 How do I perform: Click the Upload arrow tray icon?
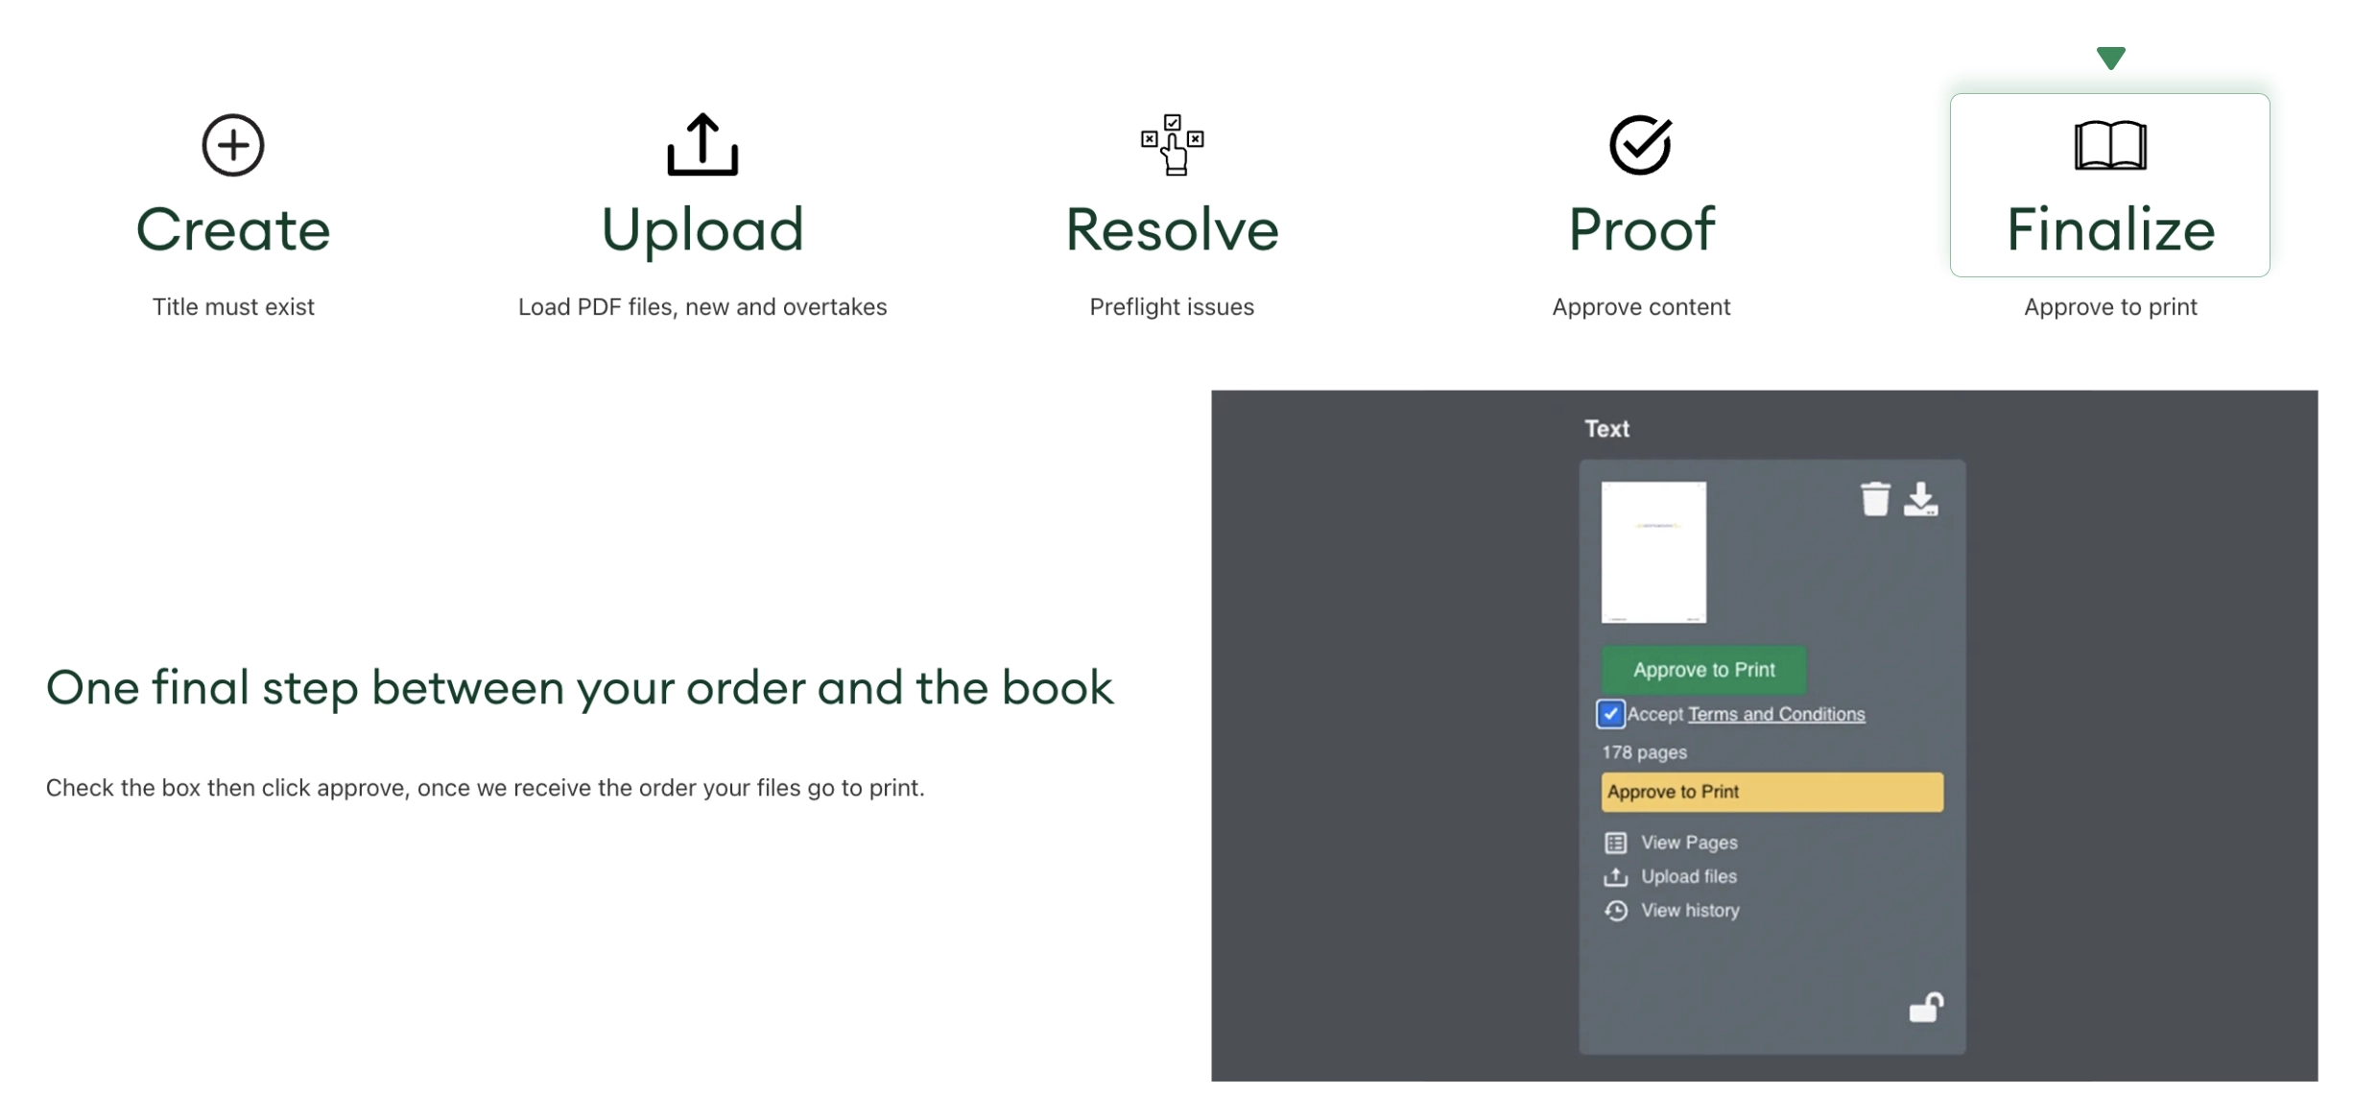tap(702, 145)
